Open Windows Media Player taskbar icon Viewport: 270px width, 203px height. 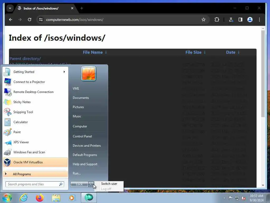[x=72, y=198]
